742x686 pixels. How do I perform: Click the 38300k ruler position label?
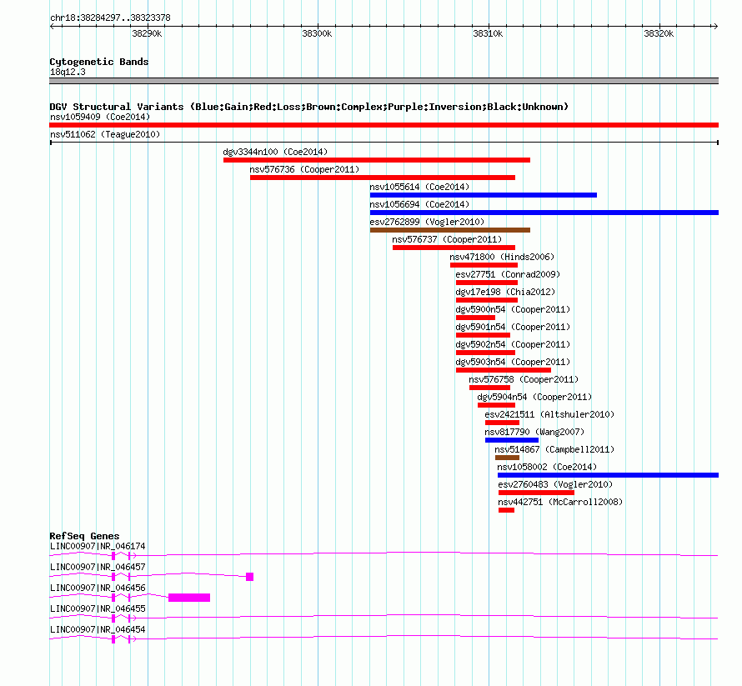click(317, 33)
